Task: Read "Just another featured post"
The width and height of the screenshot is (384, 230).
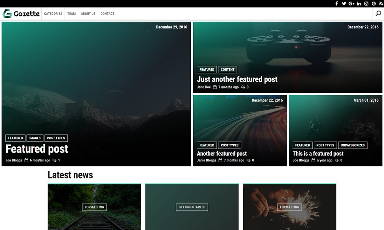Action: [x=237, y=79]
